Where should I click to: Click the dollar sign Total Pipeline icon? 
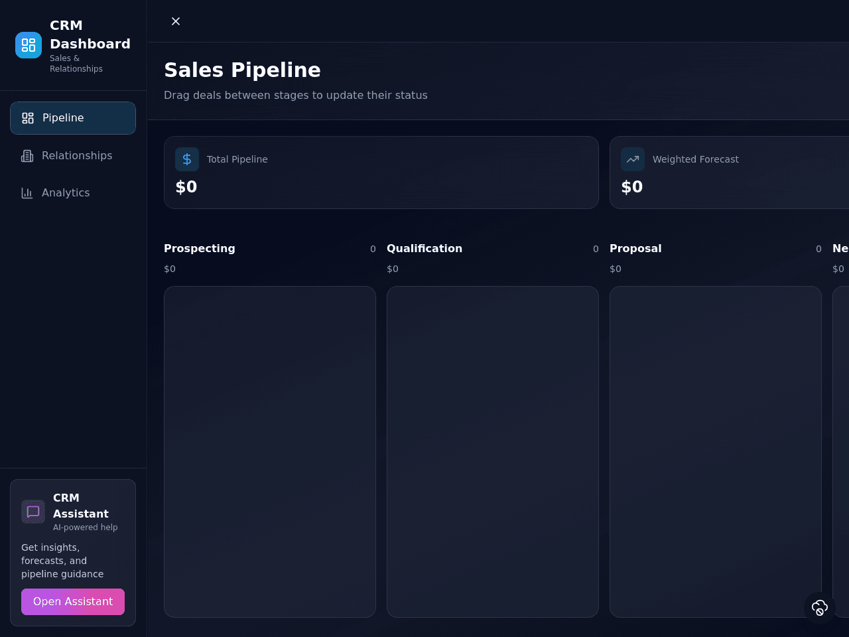[x=187, y=159]
